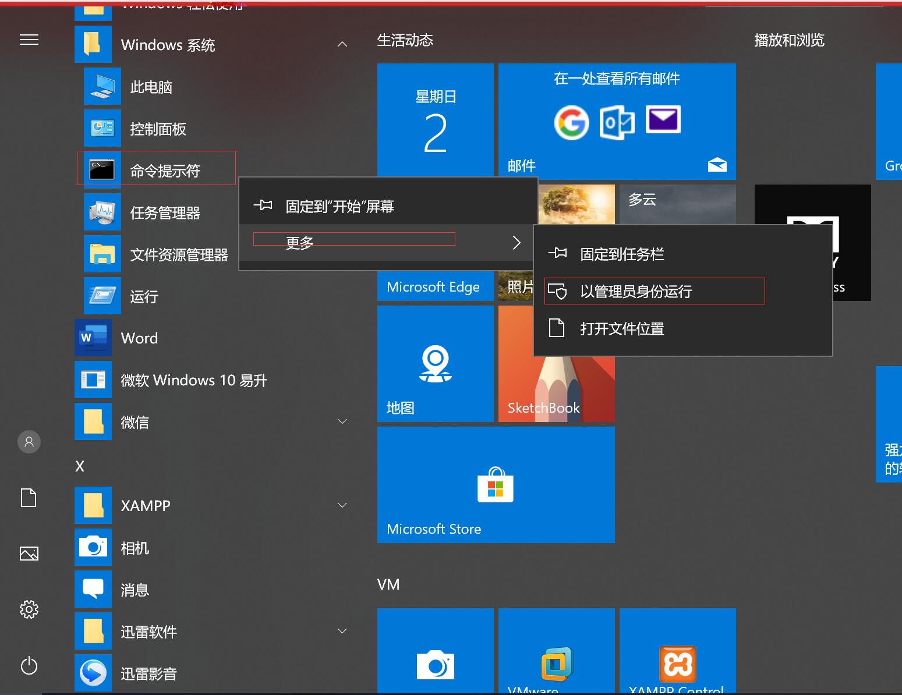Screen dimensions: 902x695
Task: Choose 固定到任务栏 in the submenu
Action: pyautogui.click(x=682, y=254)
